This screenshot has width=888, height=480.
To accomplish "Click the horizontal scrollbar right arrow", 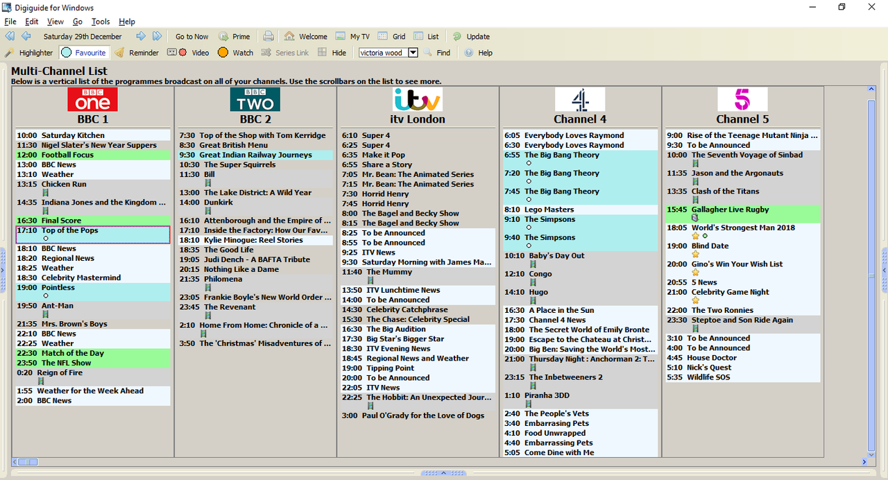I will point(864,461).
